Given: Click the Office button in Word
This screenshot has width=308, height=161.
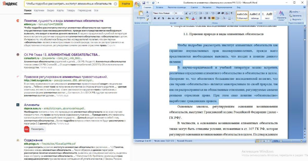Looking at the screenshot, I should (x=137, y=4).
